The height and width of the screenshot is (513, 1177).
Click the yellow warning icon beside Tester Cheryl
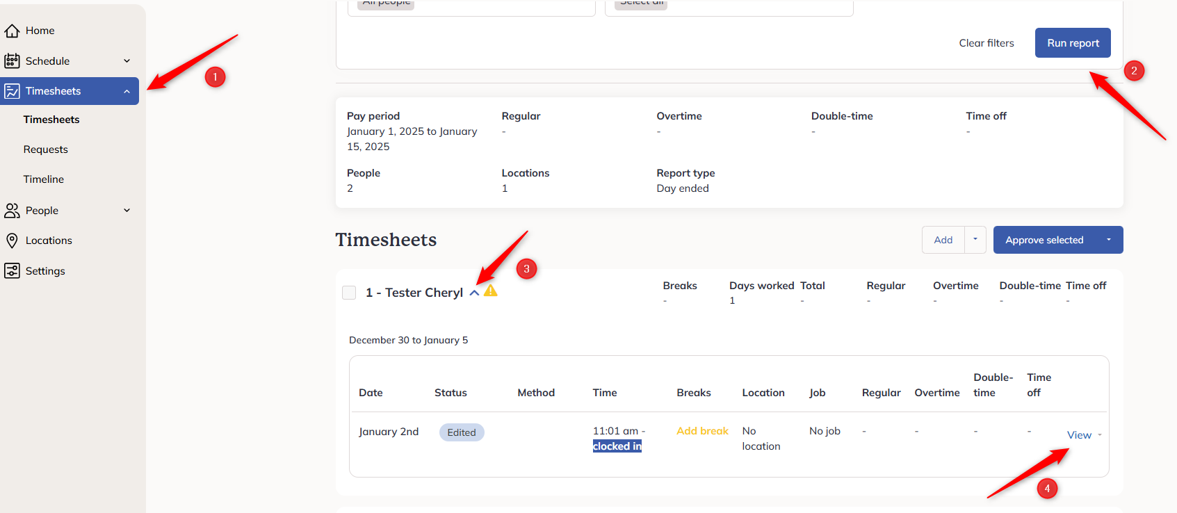coord(491,291)
